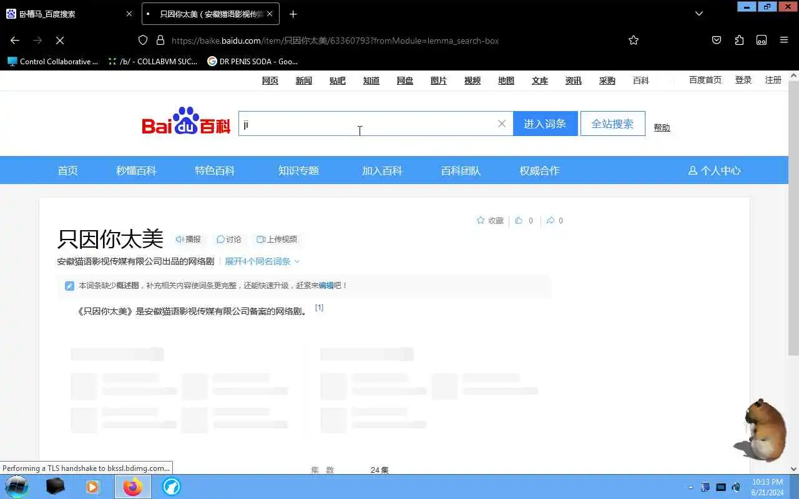Click the volume tray icon
The height and width of the screenshot is (499, 799).
coord(736,487)
